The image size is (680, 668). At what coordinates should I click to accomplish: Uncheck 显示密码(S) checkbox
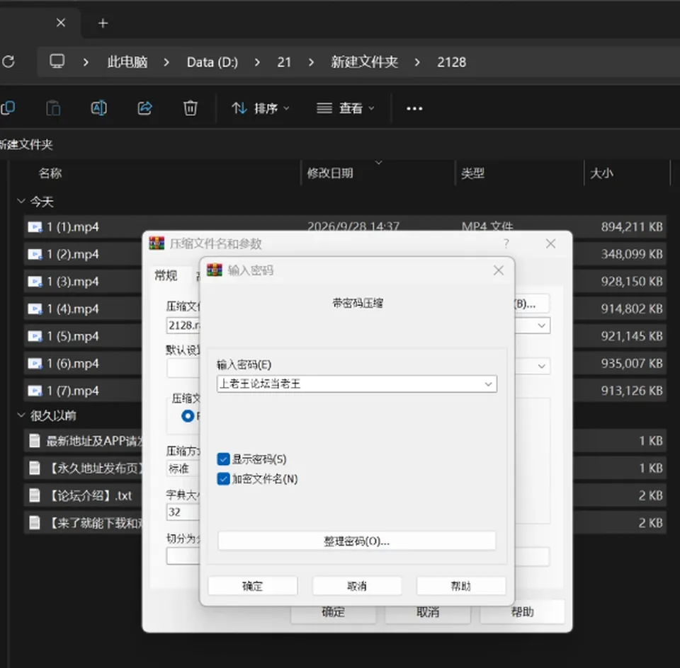tap(223, 459)
